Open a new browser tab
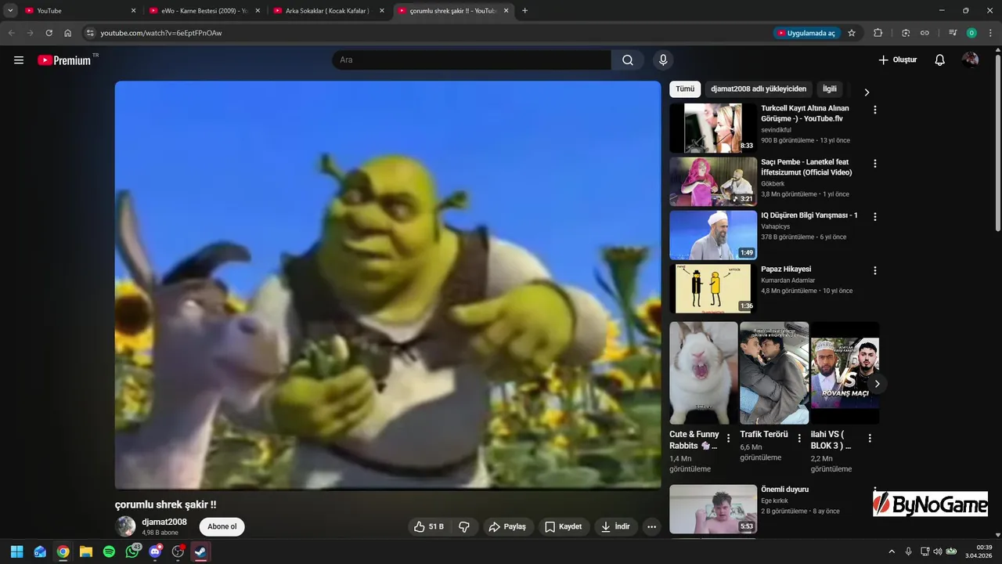 524,11
